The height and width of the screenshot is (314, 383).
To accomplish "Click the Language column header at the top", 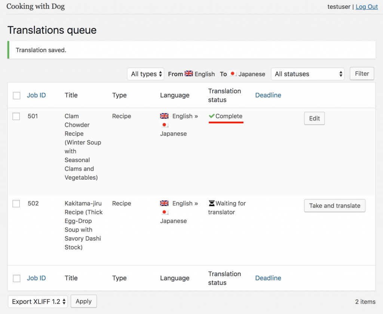I will coord(175,95).
